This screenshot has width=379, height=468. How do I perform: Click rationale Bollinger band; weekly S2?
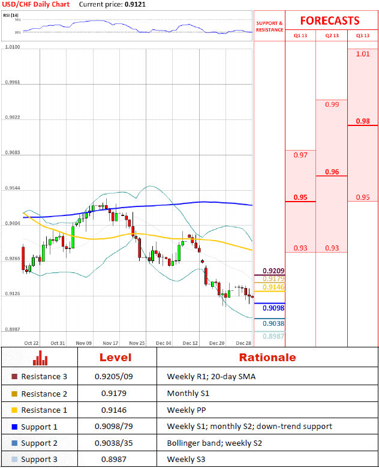point(214,443)
